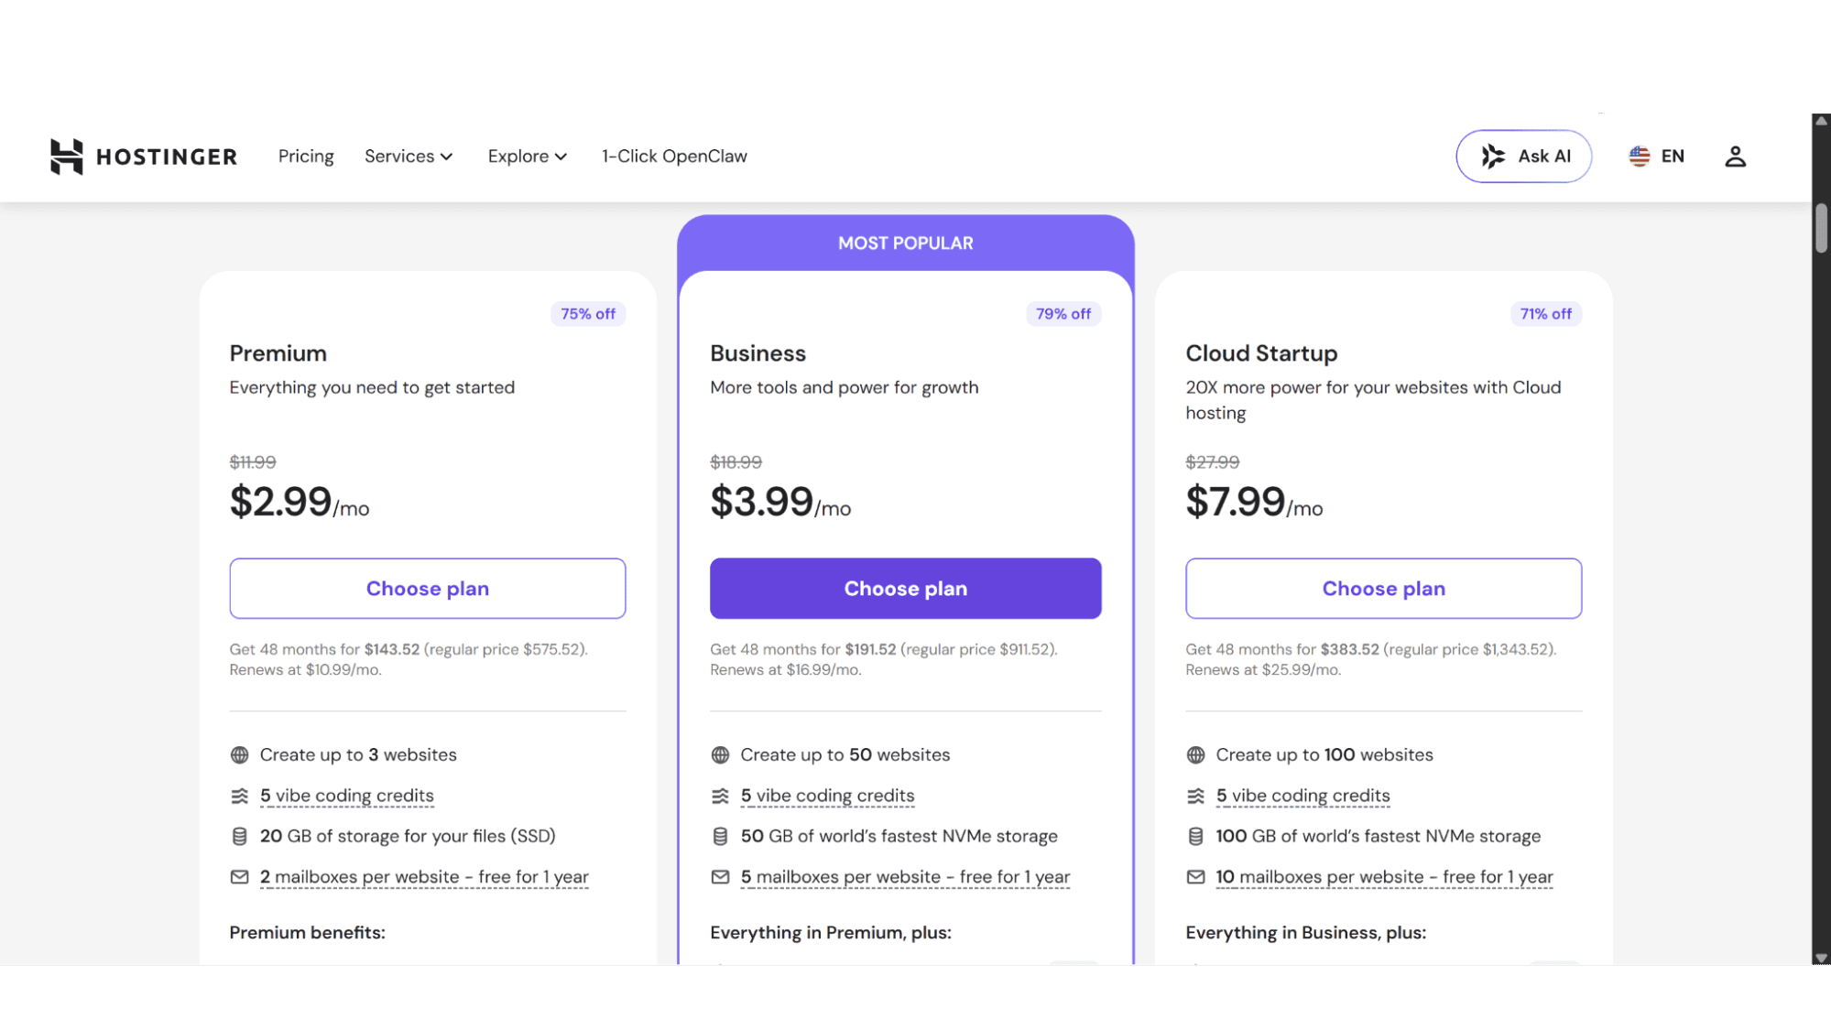Click '50 GB of world's fastest NVMe storage'

point(899,837)
